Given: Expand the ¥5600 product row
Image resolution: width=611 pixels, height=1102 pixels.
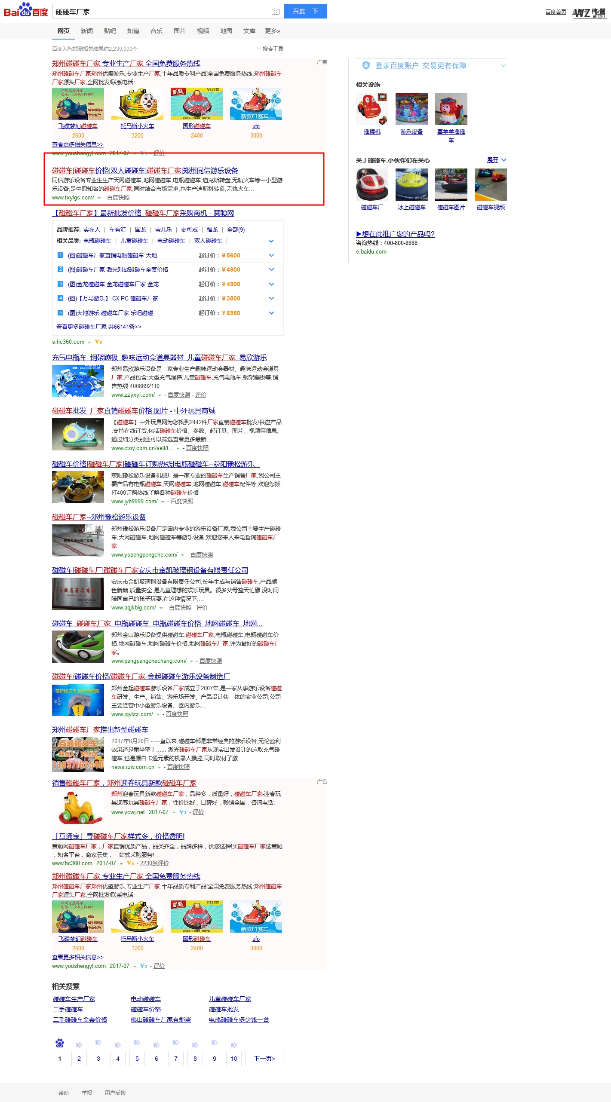Looking at the screenshot, I should [271, 255].
